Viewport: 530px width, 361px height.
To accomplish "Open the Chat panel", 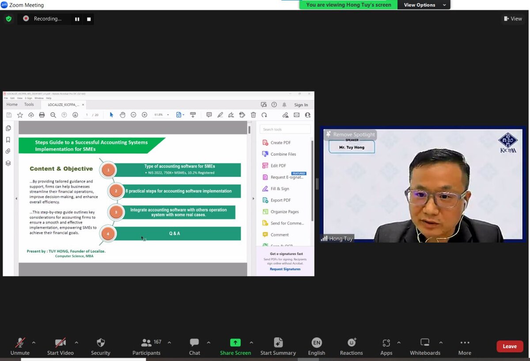I will [x=194, y=347].
